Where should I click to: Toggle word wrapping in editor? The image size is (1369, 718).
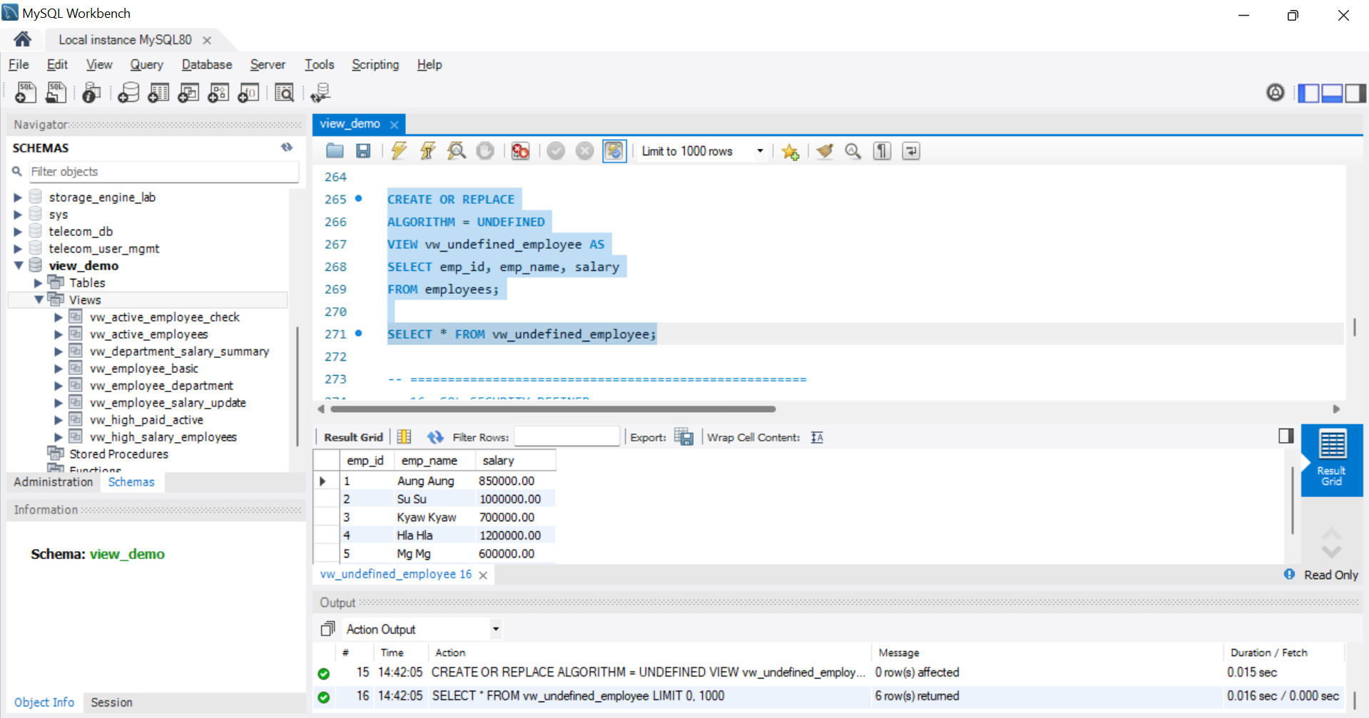pyautogui.click(x=911, y=151)
